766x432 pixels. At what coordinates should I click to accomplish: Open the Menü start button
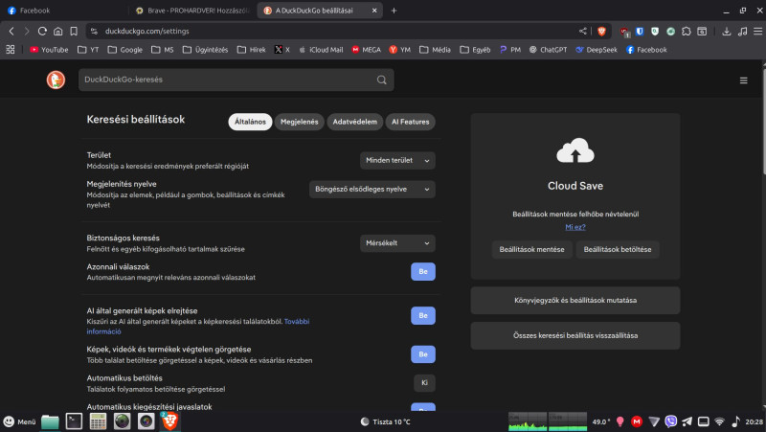[x=19, y=421]
